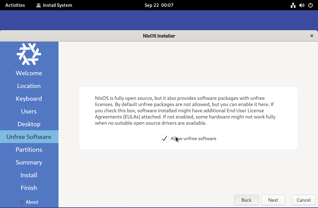Open the volume speaker icon

pos(302,5)
